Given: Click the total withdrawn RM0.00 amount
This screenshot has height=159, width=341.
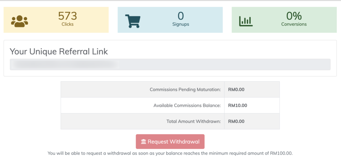Looking at the screenshot, I should coord(236,122).
